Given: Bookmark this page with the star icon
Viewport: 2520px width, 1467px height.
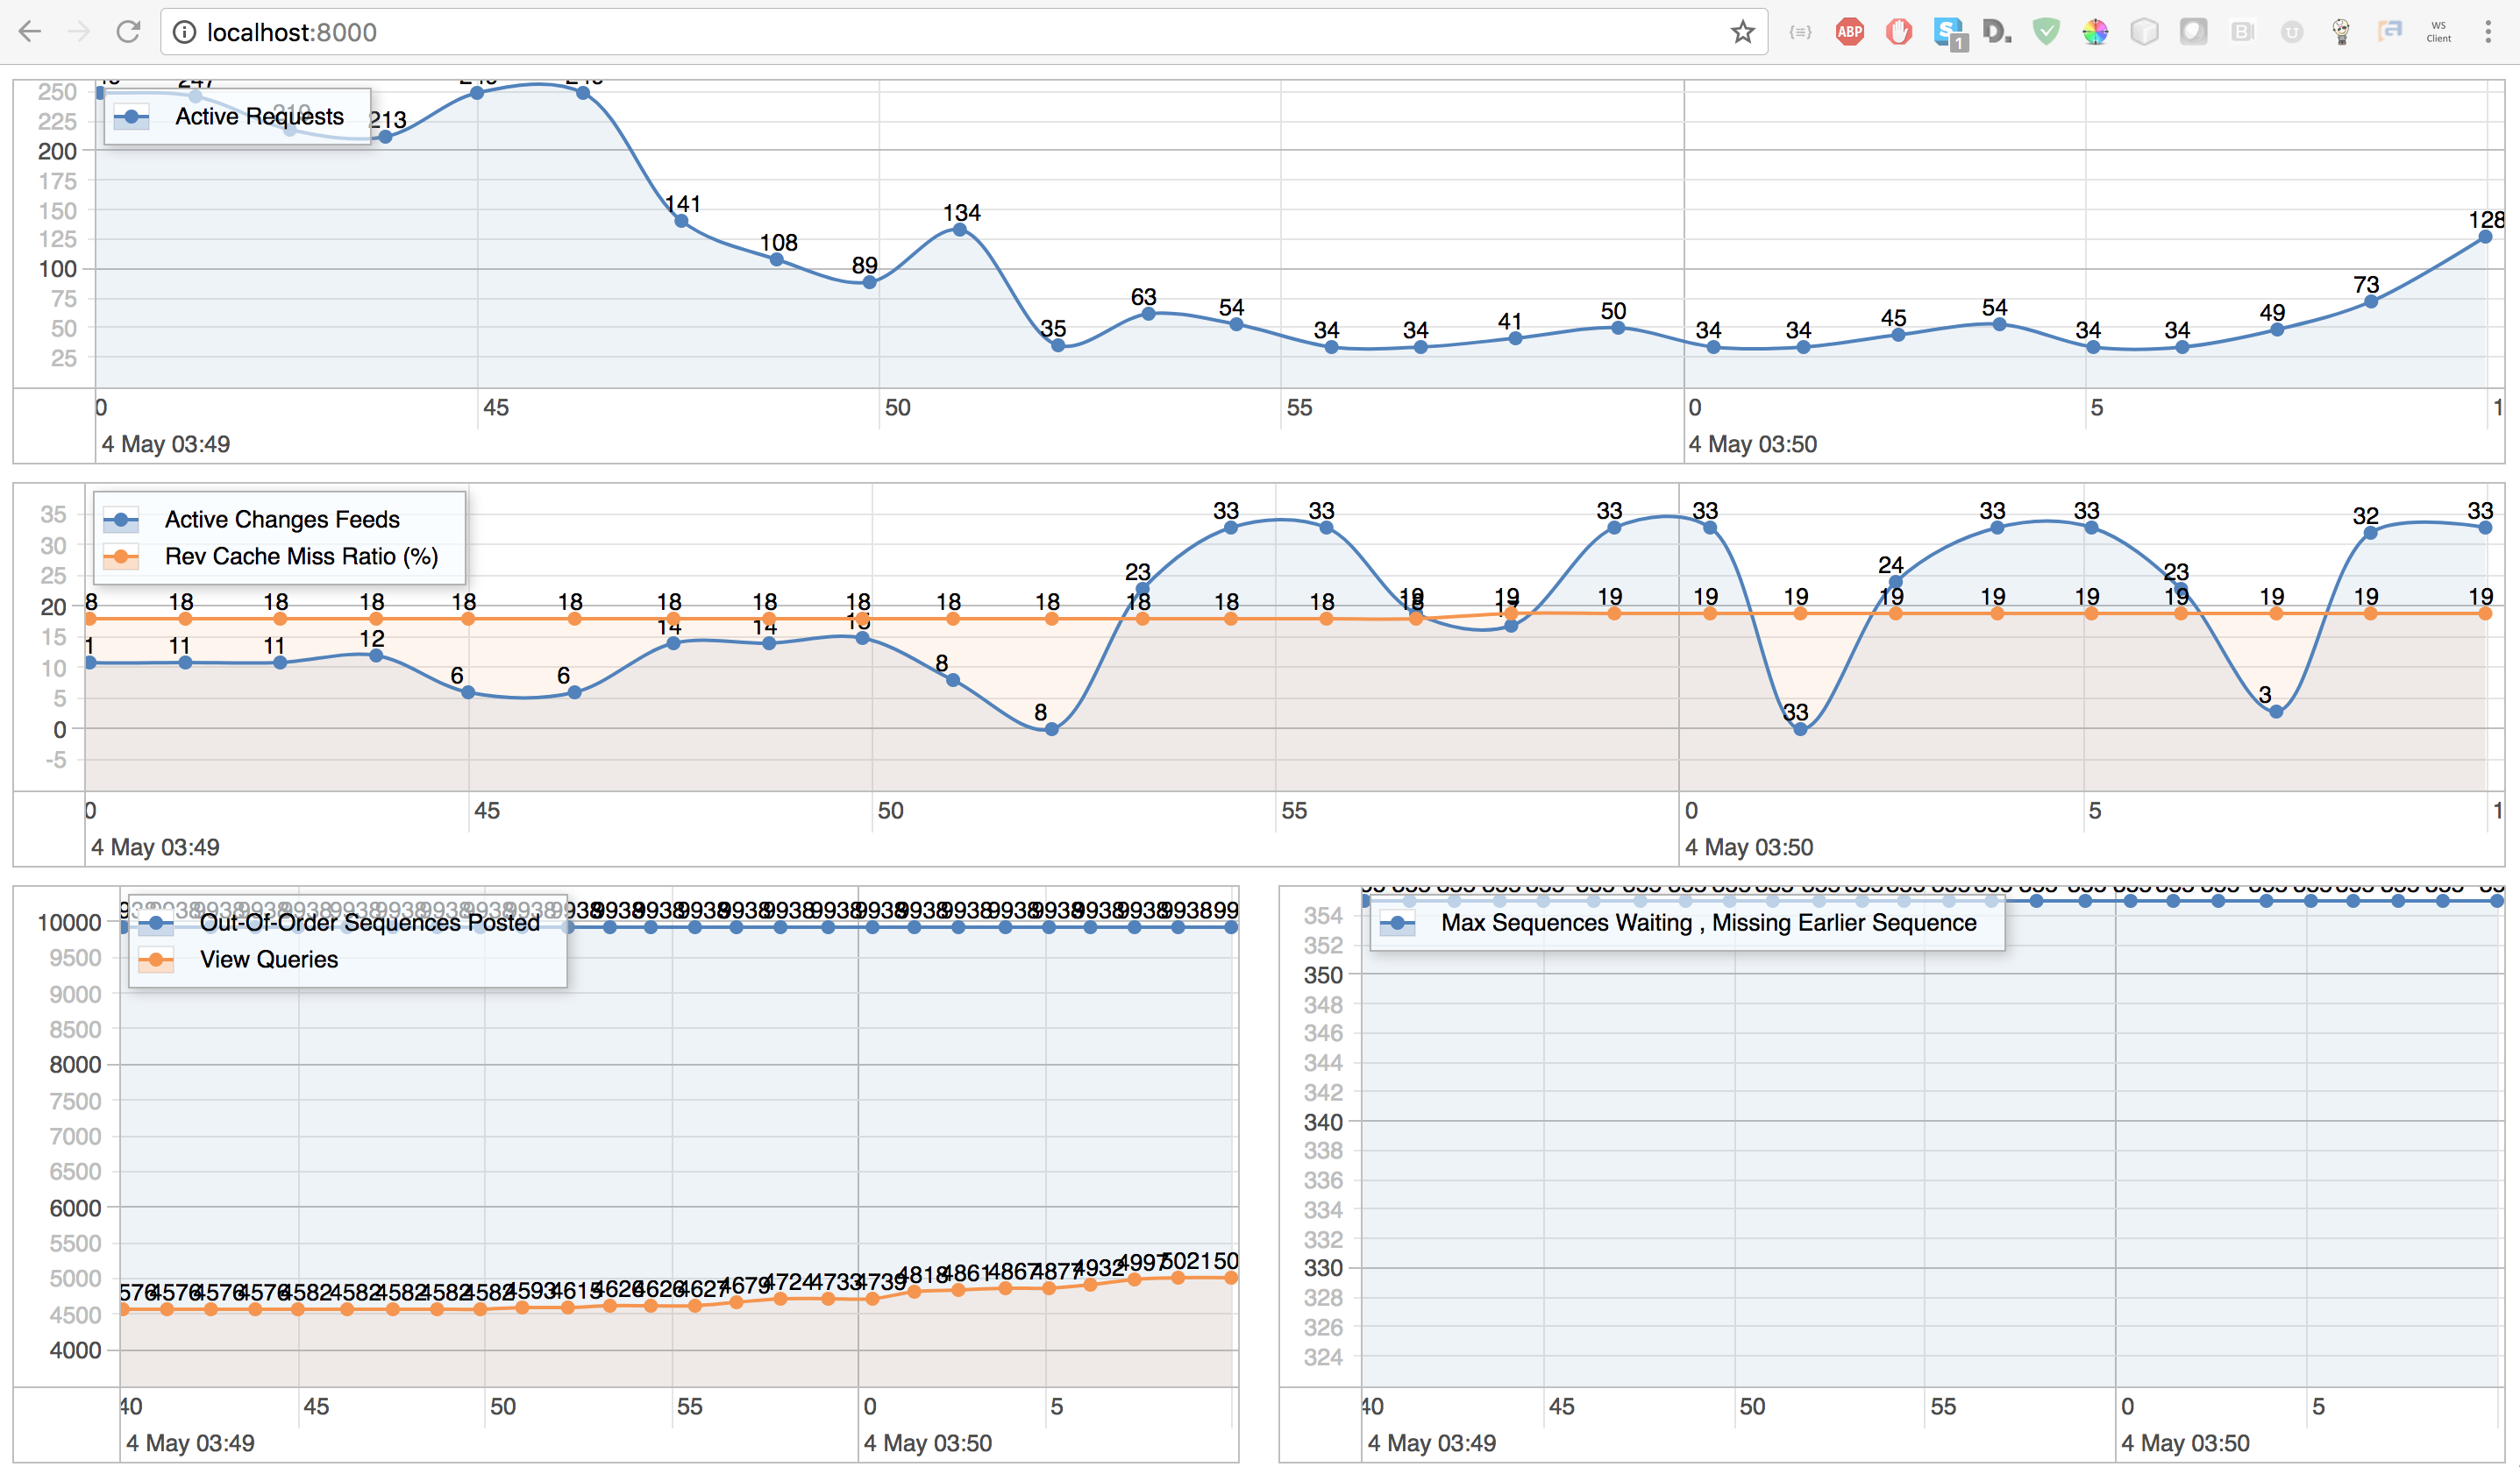Looking at the screenshot, I should tap(1742, 32).
